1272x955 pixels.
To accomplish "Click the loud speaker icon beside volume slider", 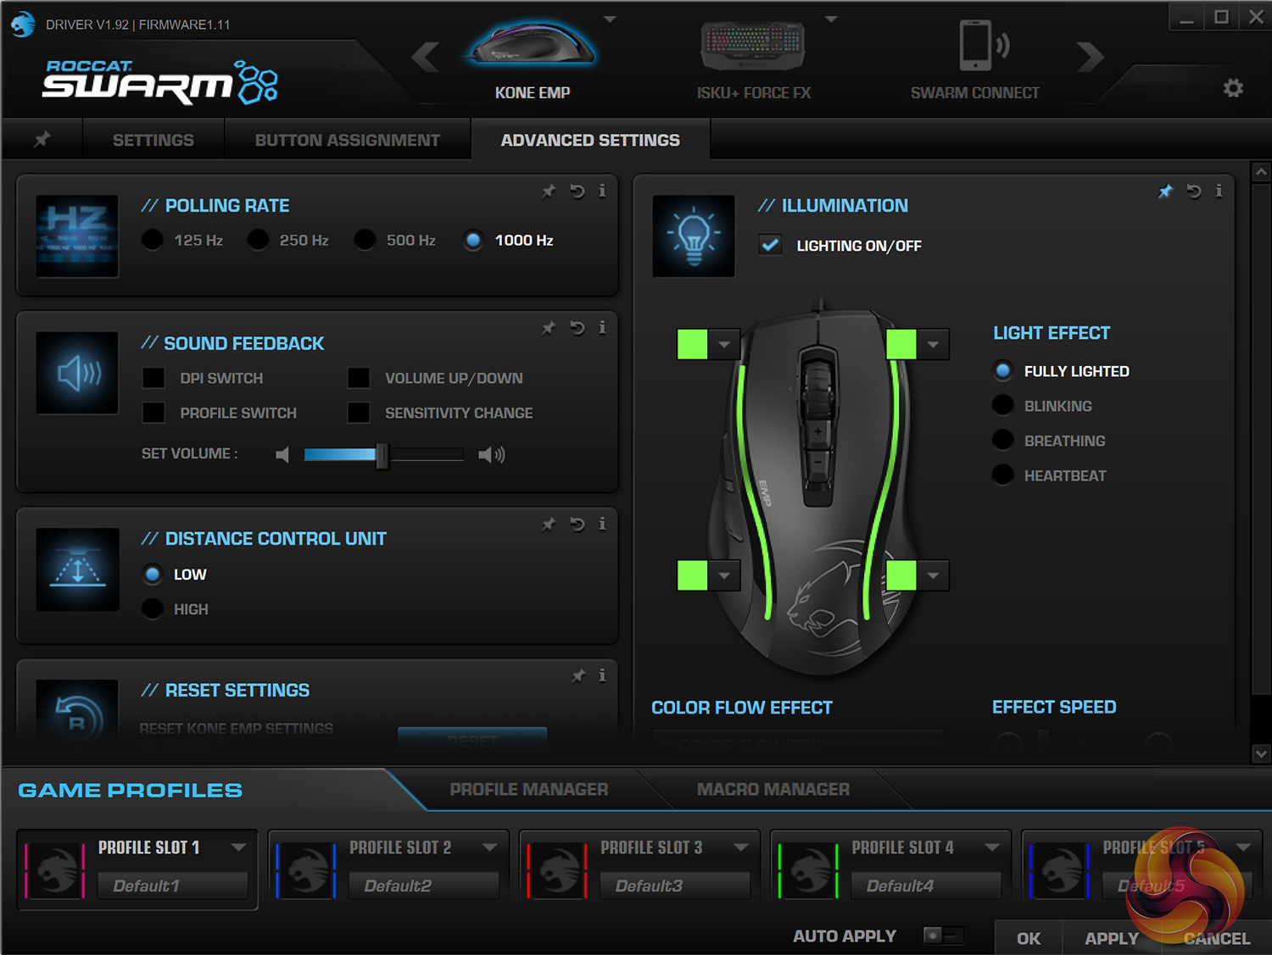I will tap(492, 455).
